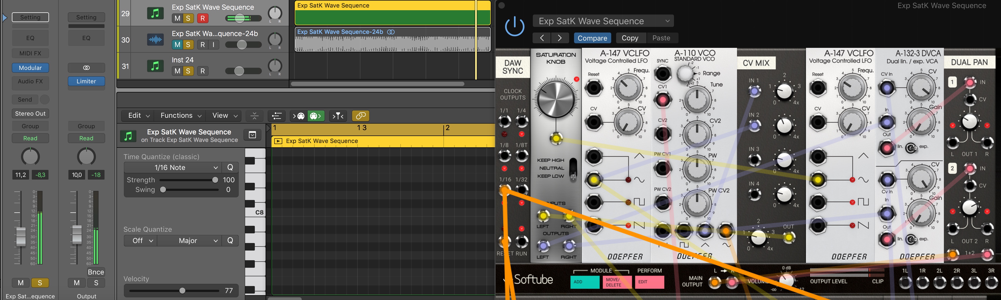Click the Velocity slider
This screenshot has width=1001, height=300.
182,291
